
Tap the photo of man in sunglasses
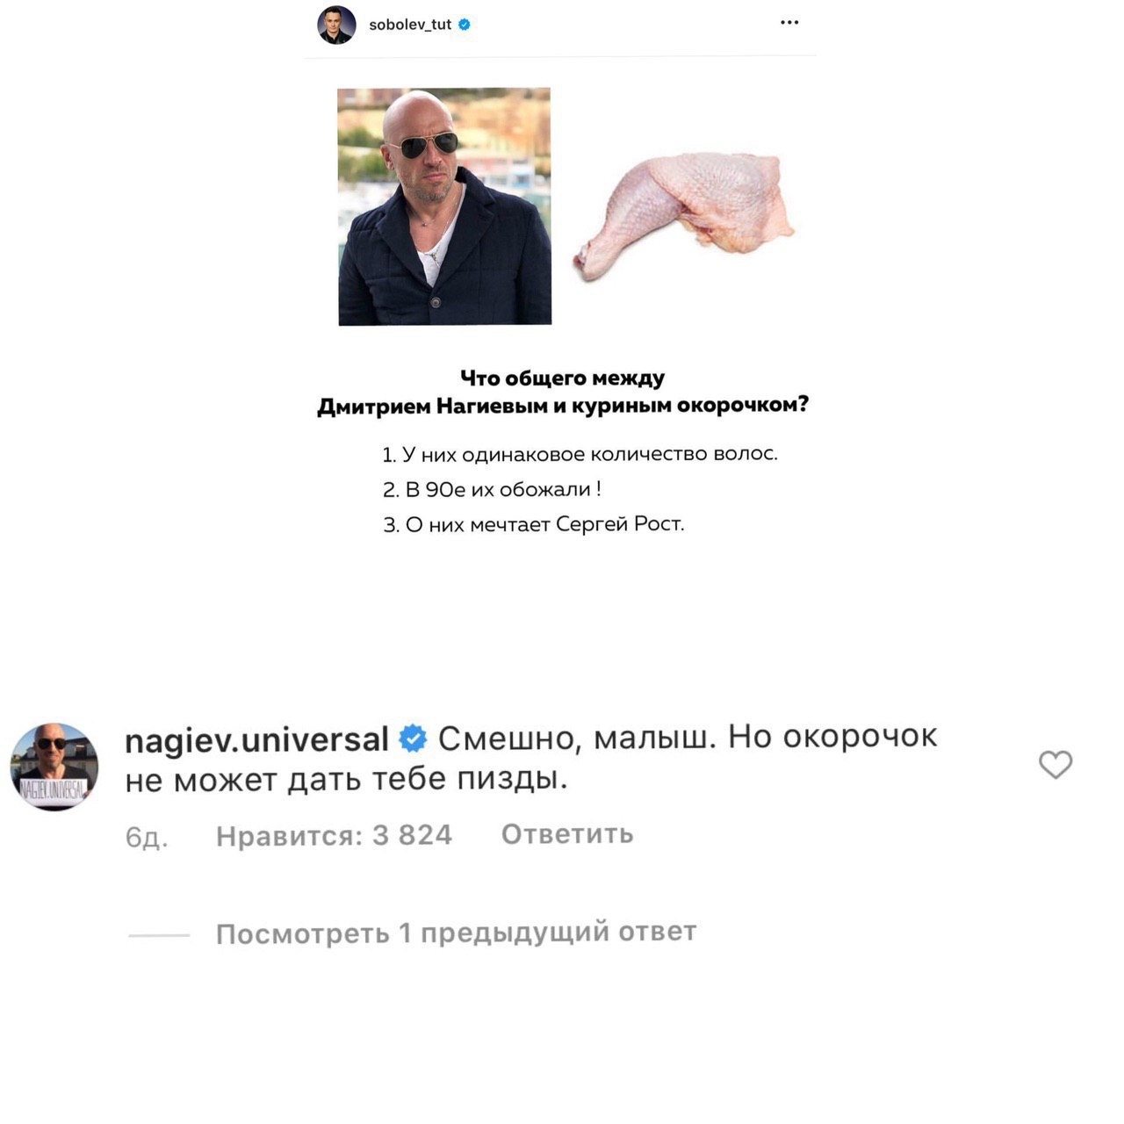coord(444,206)
